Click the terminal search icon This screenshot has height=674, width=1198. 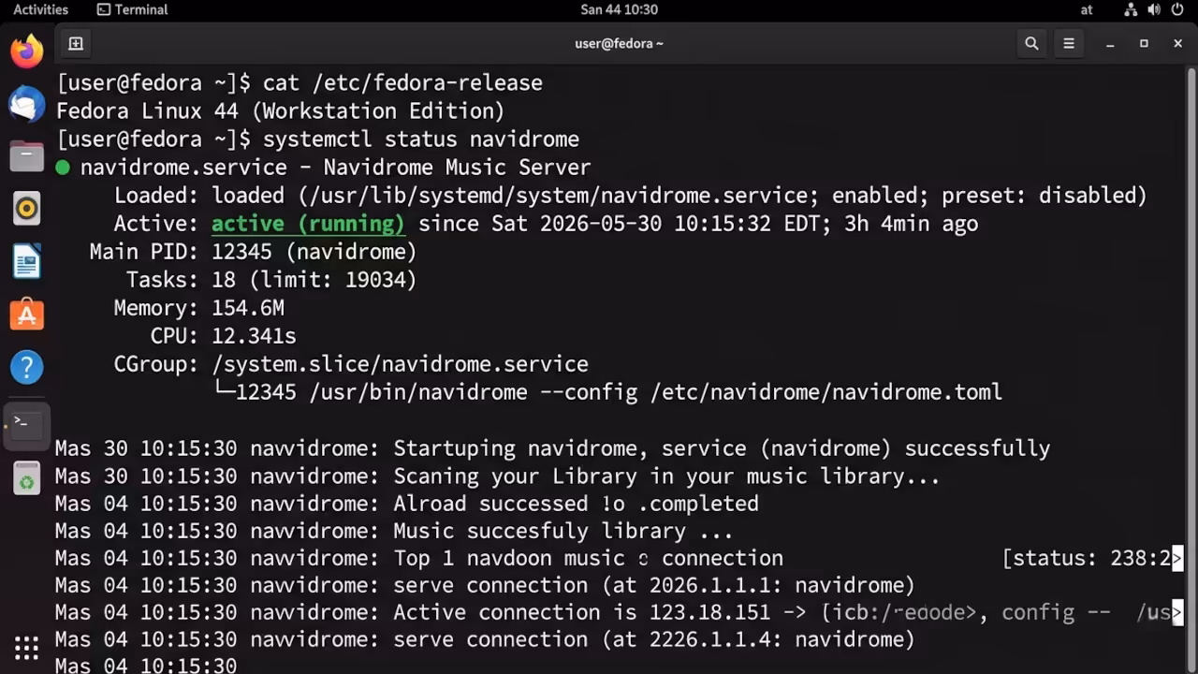1031,43
